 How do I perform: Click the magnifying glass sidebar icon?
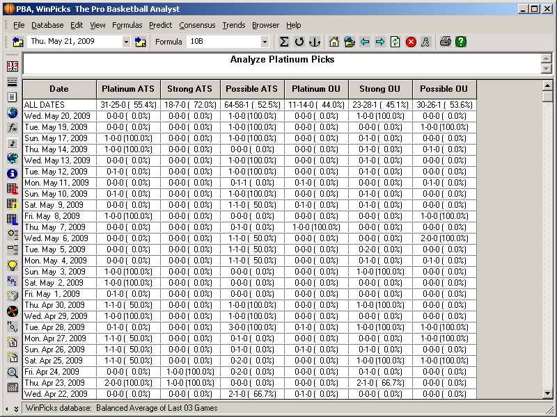click(13, 373)
